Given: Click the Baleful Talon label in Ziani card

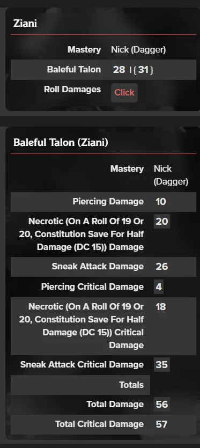Looking at the screenshot, I should [x=74, y=69].
